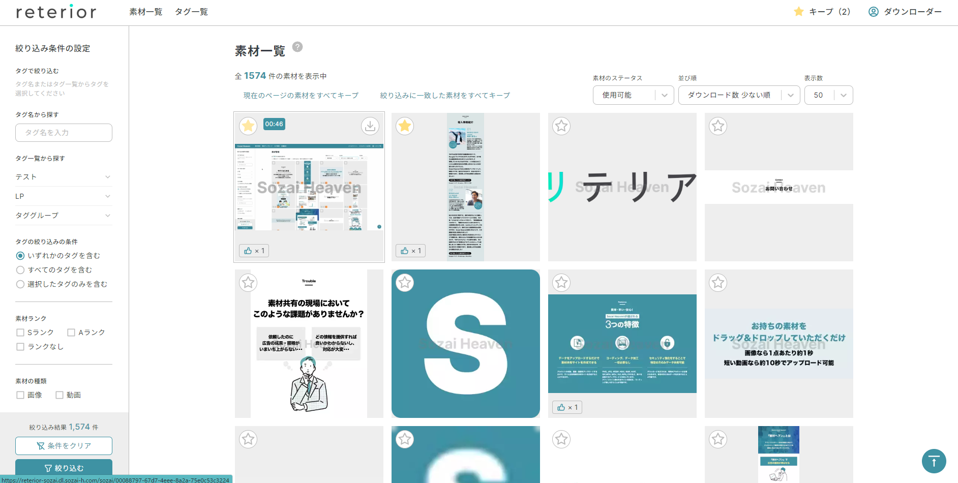Open the 素材一覧 nav item

(146, 12)
